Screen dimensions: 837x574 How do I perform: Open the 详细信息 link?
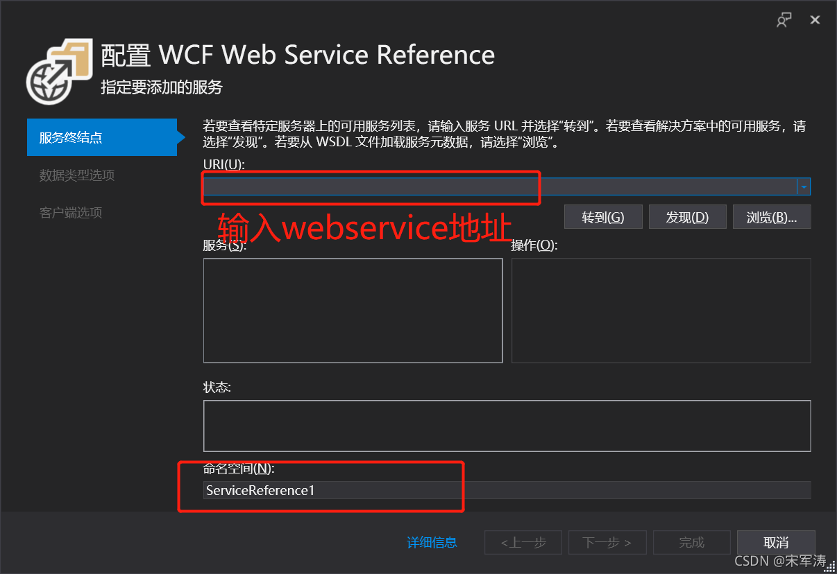point(432,543)
